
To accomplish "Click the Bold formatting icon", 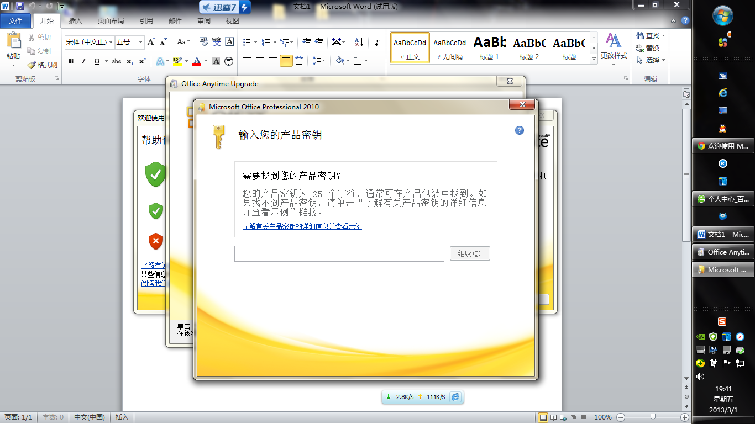I will 71,61.
